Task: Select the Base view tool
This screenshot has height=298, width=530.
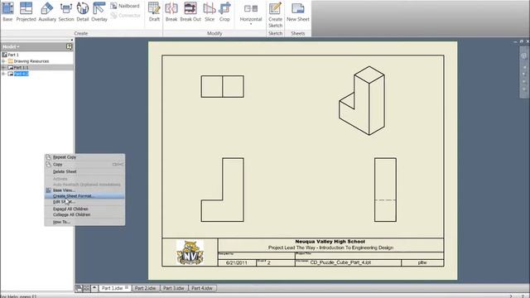Action: click(x=7, y=12)
